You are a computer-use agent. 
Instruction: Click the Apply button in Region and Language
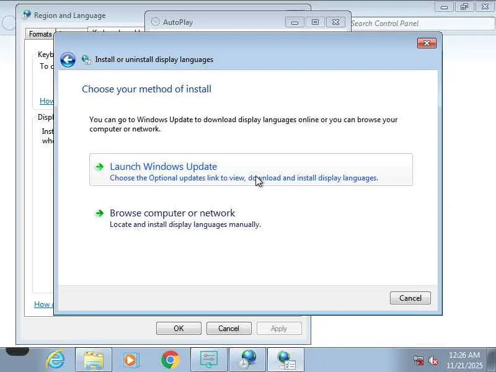pyautogui.click(x=279, y=329)
